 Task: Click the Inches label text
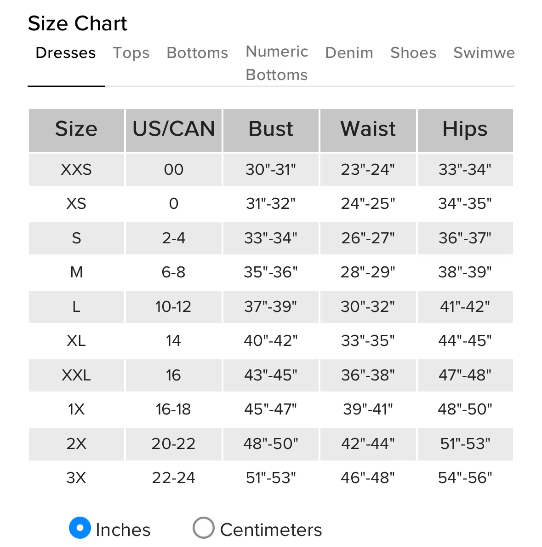click(x=123, y=530)
